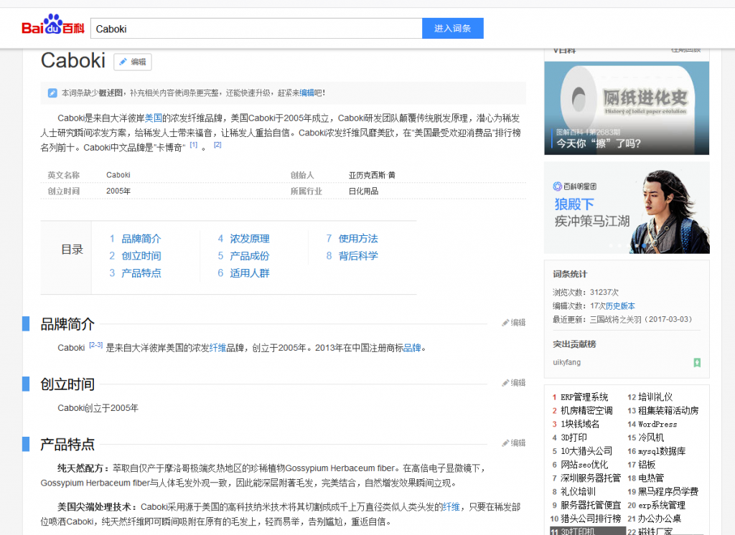Open ERP管理系统 in ranked list
This screenshot has width=735, height=535.
tap(584, 397)
